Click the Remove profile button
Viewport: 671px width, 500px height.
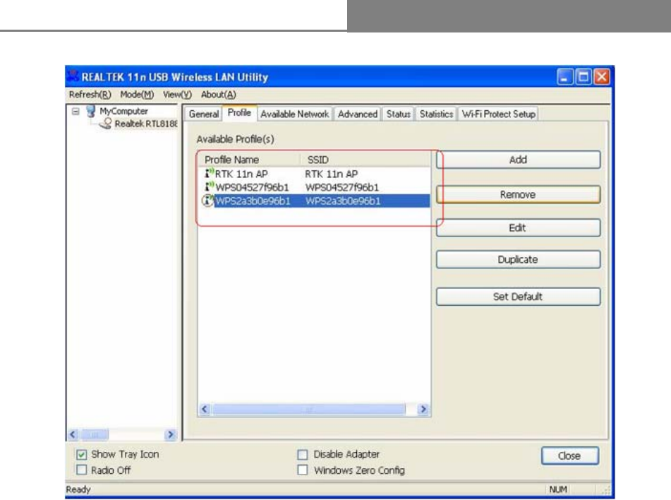tap(518, 194)
